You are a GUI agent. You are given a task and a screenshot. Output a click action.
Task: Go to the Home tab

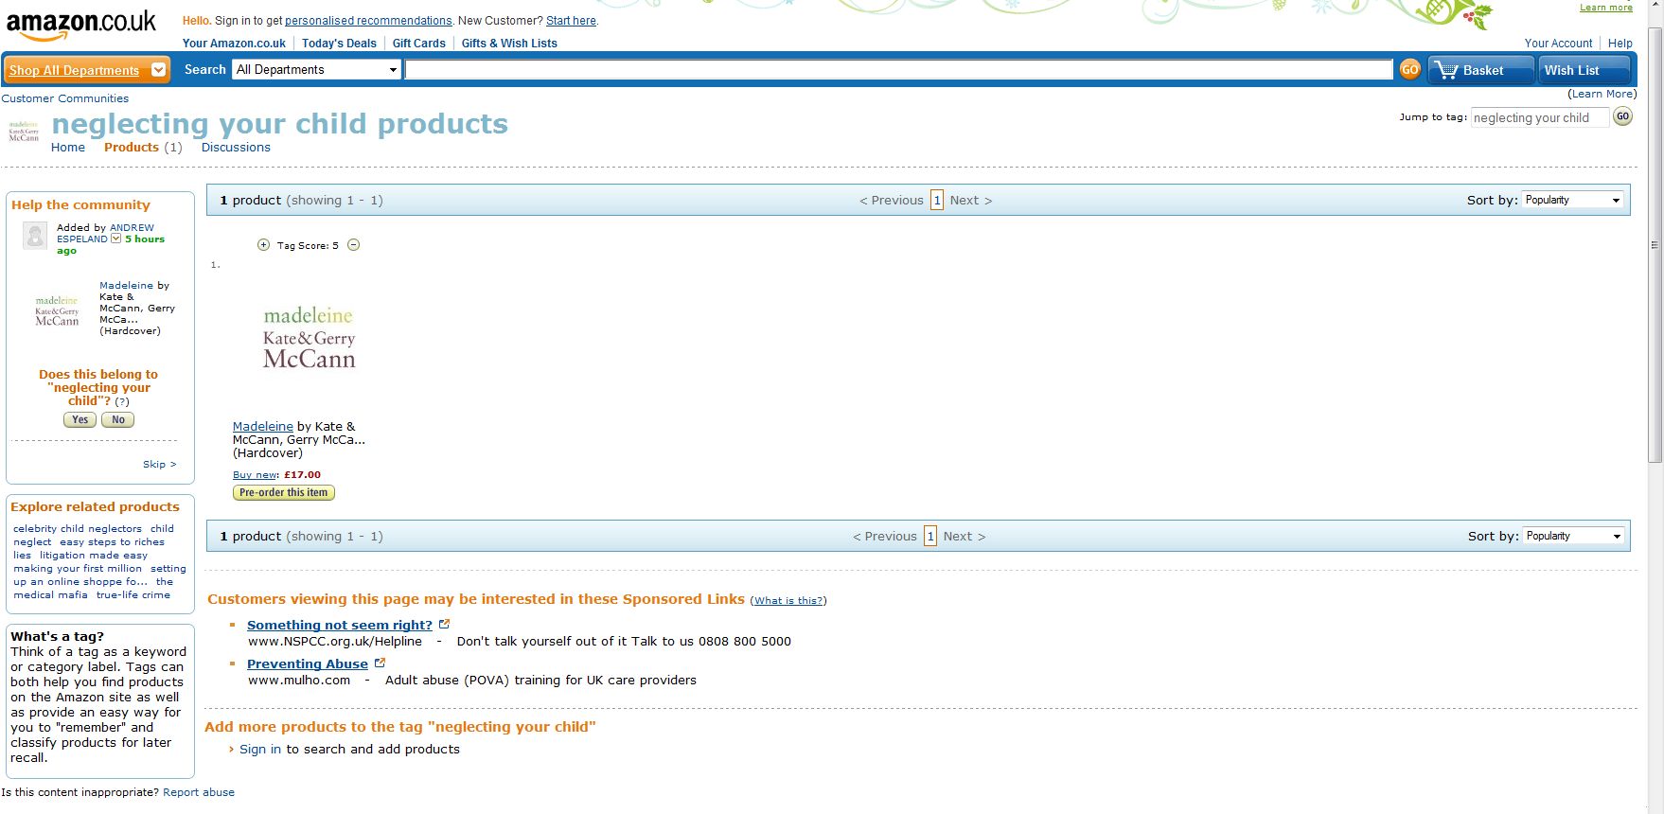(67, 148)
